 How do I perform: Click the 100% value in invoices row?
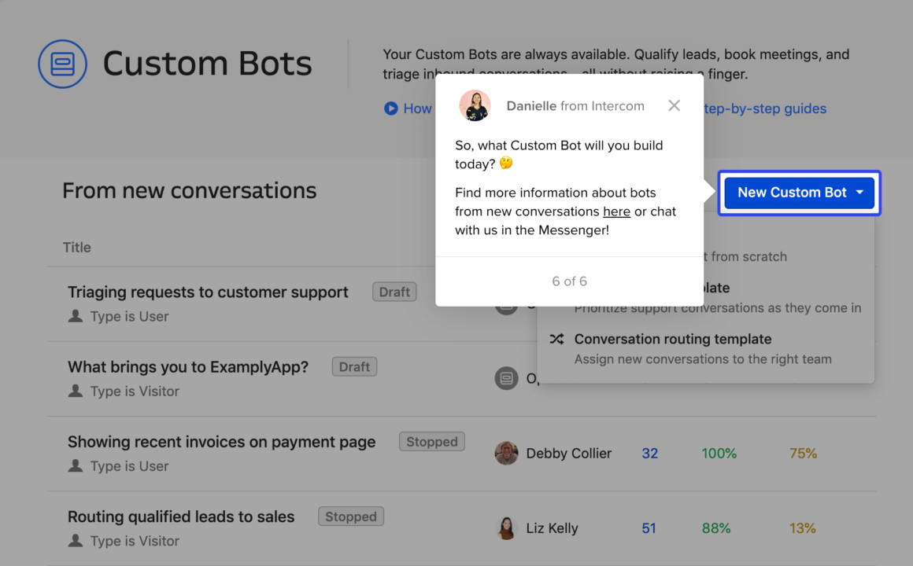tap(719, 453)
